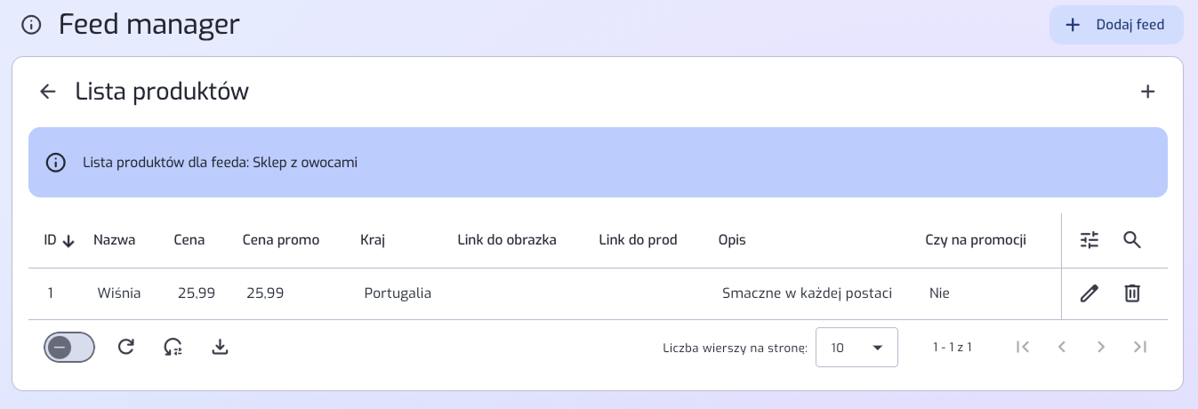The height and width of the screenshot is (409, 1198).
Task: Click the search magnifier icon in table header
Action: 1132,239
